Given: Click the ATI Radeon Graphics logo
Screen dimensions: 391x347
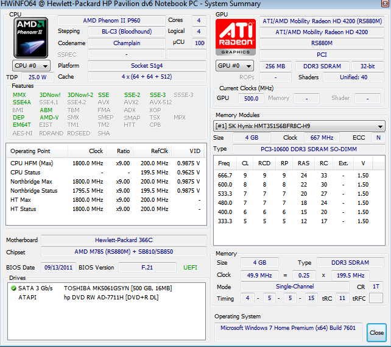Looking at the screenshot, I should point(236,37).
